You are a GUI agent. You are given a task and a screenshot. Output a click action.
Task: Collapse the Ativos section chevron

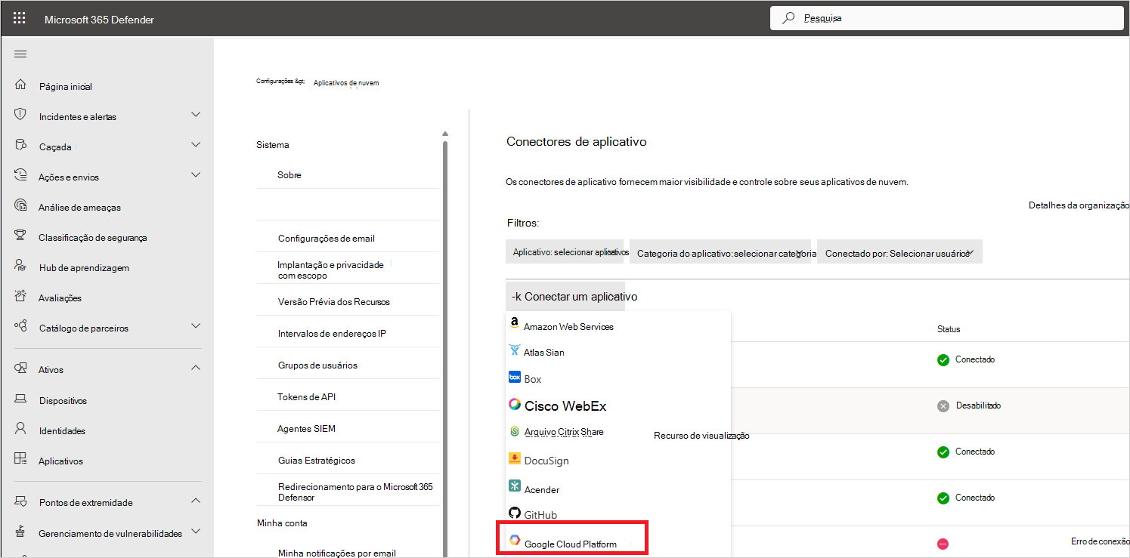pos(196,368)
